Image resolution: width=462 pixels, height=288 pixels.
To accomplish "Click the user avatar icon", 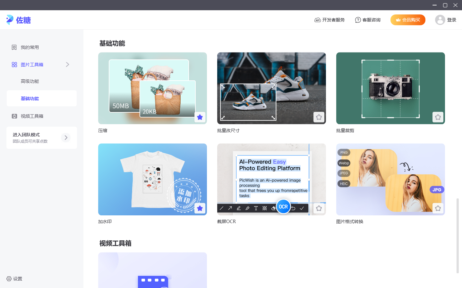I will click(x=440, y=20).
